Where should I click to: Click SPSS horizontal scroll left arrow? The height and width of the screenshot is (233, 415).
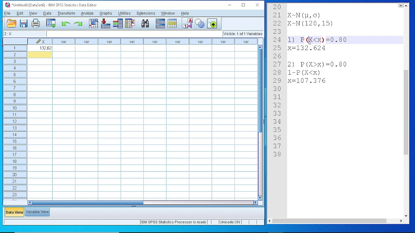point(30,203)
